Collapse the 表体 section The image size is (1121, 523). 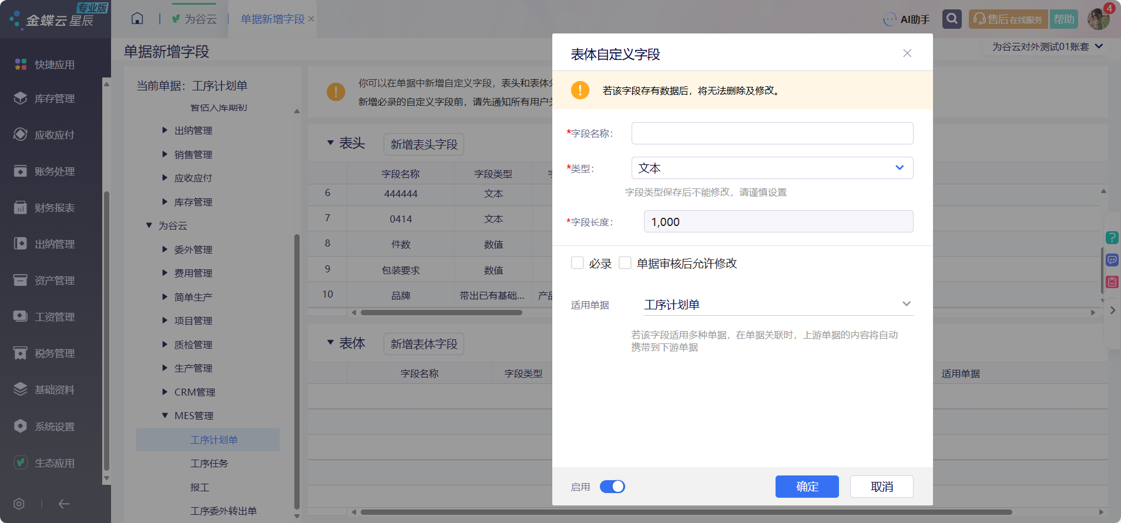tap(331, 342)
